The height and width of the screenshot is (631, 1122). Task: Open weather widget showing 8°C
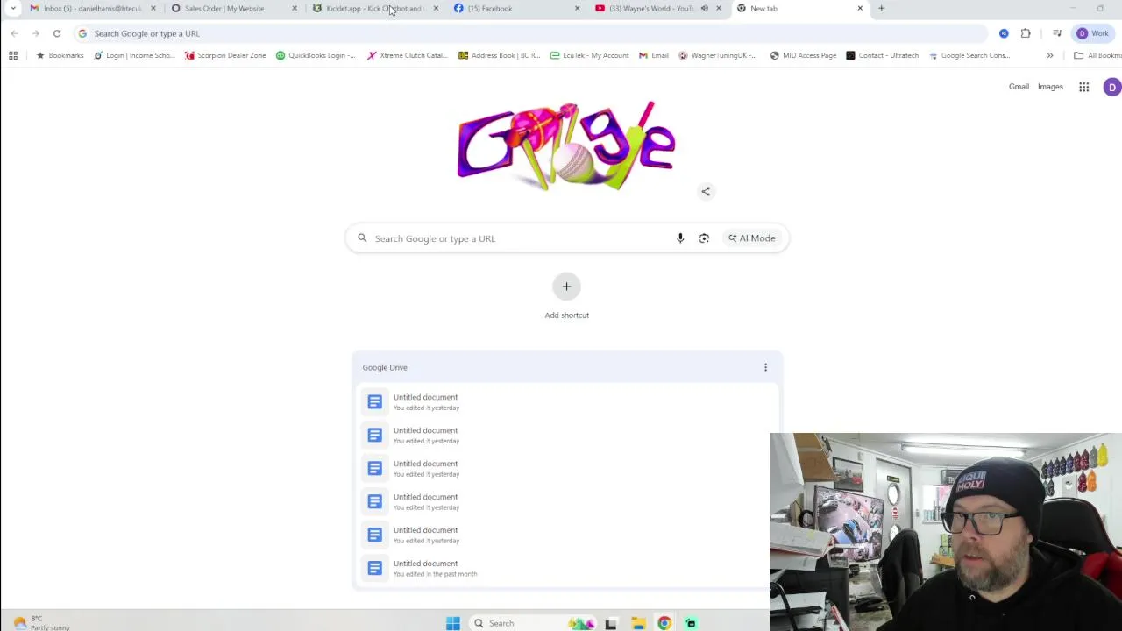click(x=41, y=622)
